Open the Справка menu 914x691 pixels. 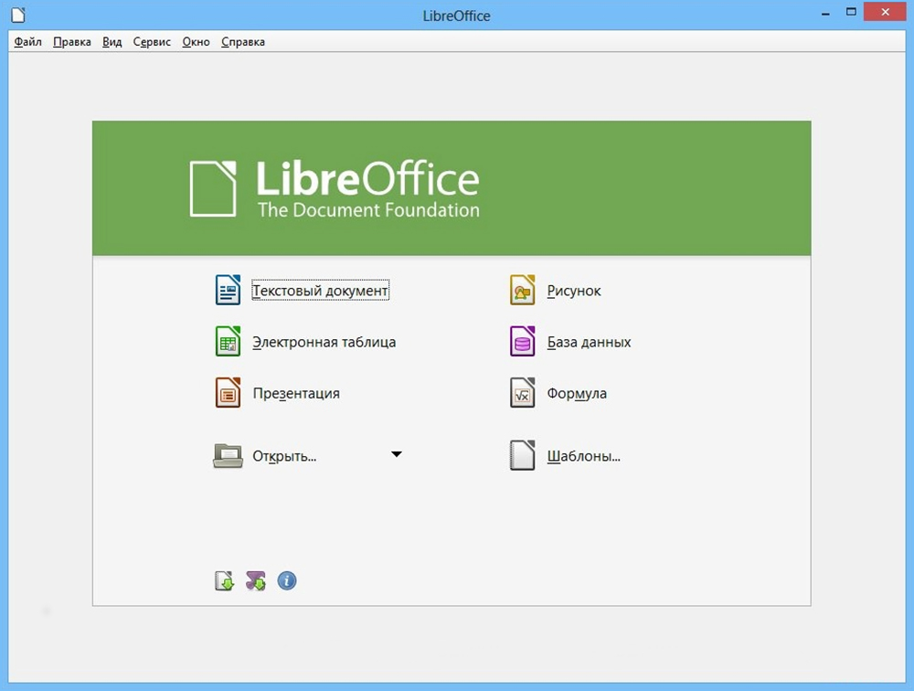click(243, 42)
